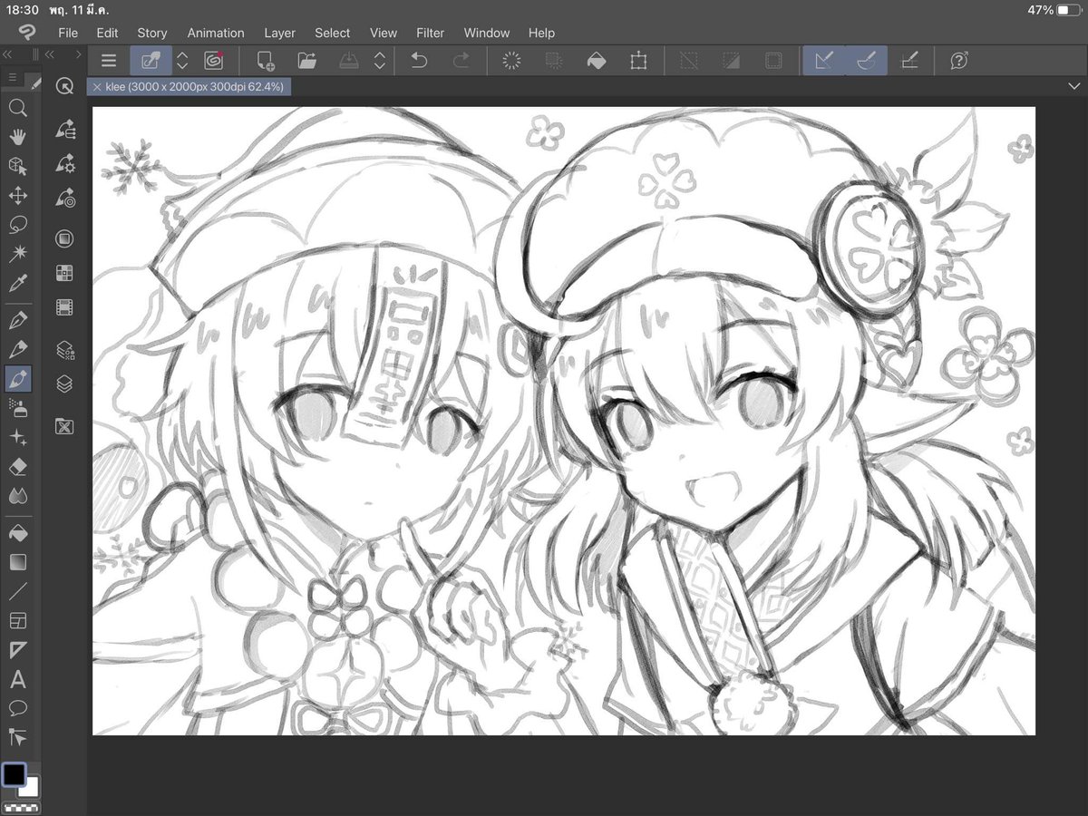
Task: Open the Edit menu
Action: click(x=108, y=33)
